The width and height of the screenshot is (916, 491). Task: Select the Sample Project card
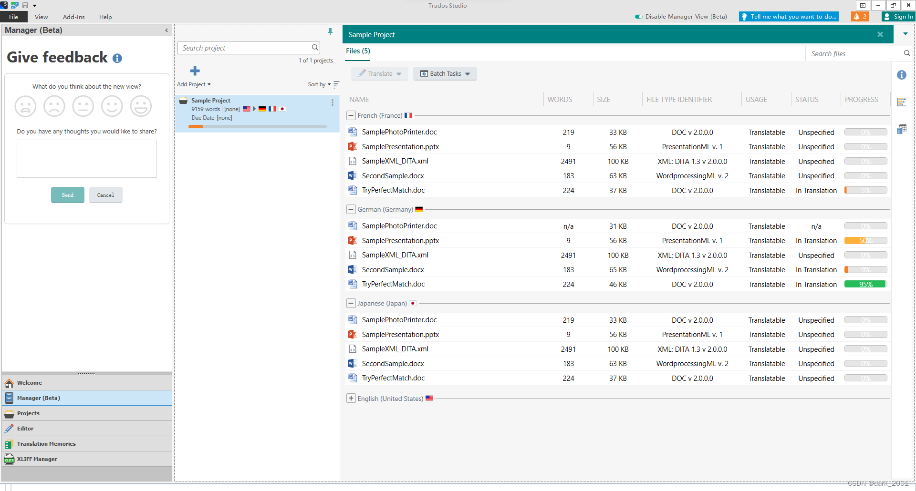pyautogui.click(x=258, y=113)
